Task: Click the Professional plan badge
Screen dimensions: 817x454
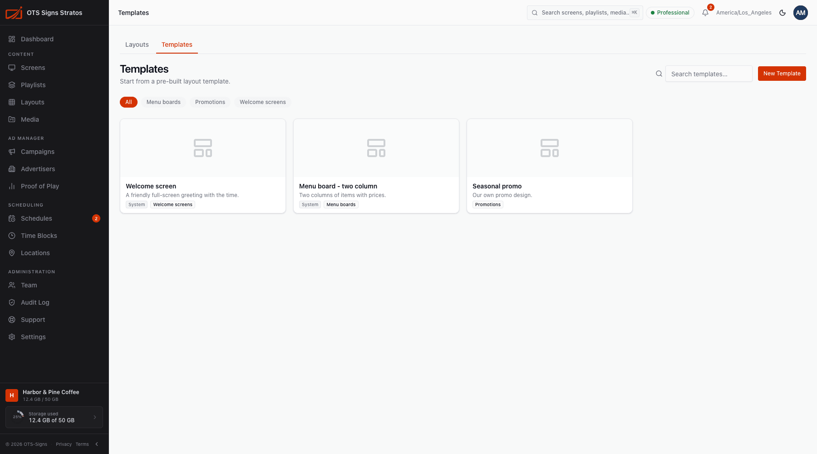Action: pos(670,13)
